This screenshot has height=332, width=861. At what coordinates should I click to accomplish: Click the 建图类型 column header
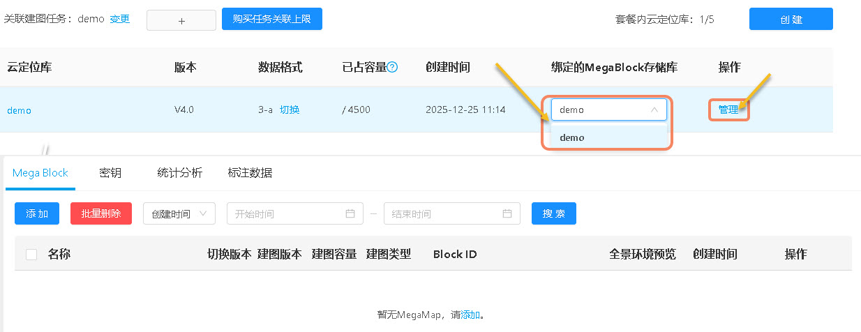[x=389, y=254]
